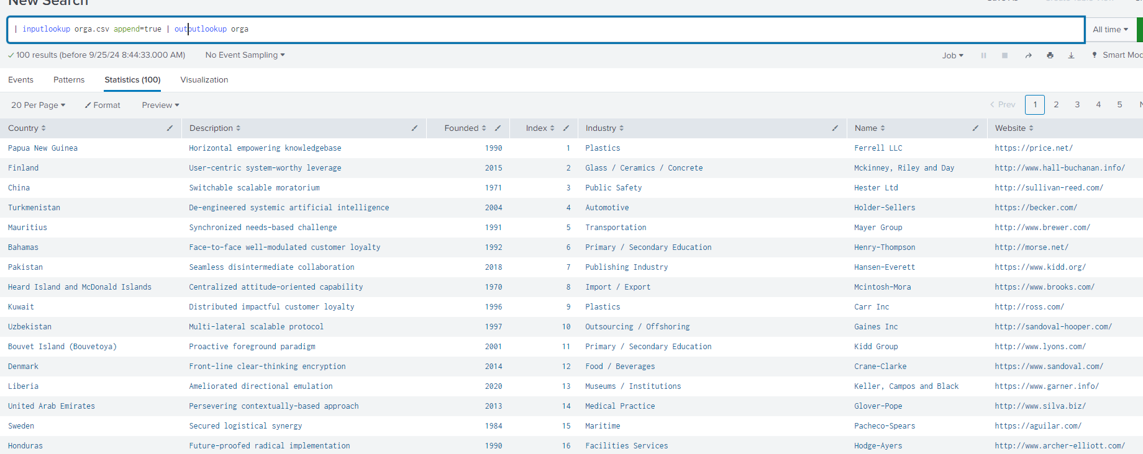Sort table by Name column
The height and width of the screenshot is (454, 1143).
click(869, 128)
